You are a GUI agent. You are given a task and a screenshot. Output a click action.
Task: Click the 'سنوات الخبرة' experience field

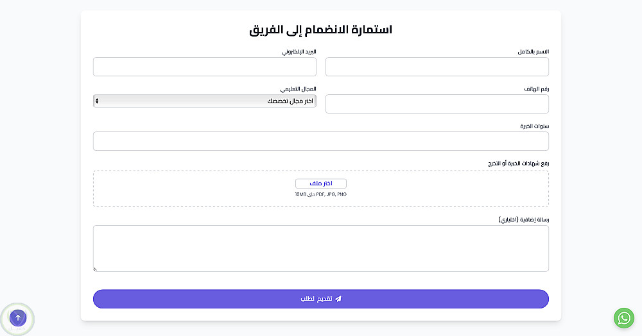[321, 141]
